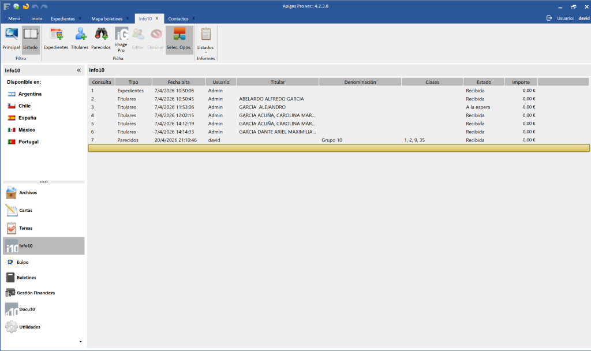The width and height of the screenshot is (591, 351).
Task: Close the Info10 tab
Action: click(x=157, y=18)
